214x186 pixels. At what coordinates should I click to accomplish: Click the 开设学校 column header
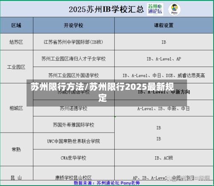point(74,25)
